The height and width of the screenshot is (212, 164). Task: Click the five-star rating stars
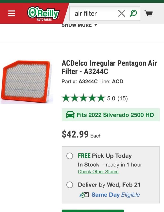point(83,98)
